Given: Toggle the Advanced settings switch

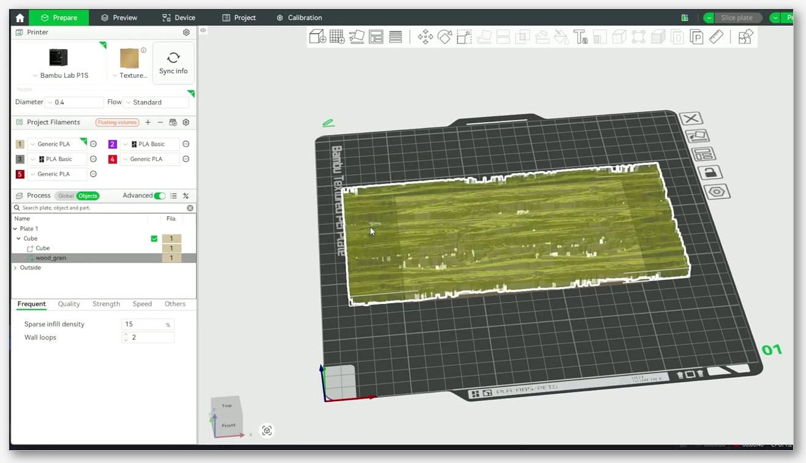Looking at the screenshot, I should (x=159, y=196).
